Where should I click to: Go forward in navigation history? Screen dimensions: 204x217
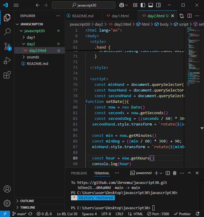[x=45, y=5]
